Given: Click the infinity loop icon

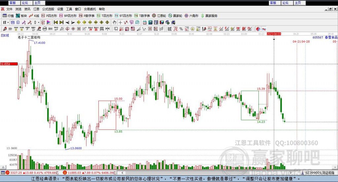Looking at the screenshot, I should coord(264,29).
